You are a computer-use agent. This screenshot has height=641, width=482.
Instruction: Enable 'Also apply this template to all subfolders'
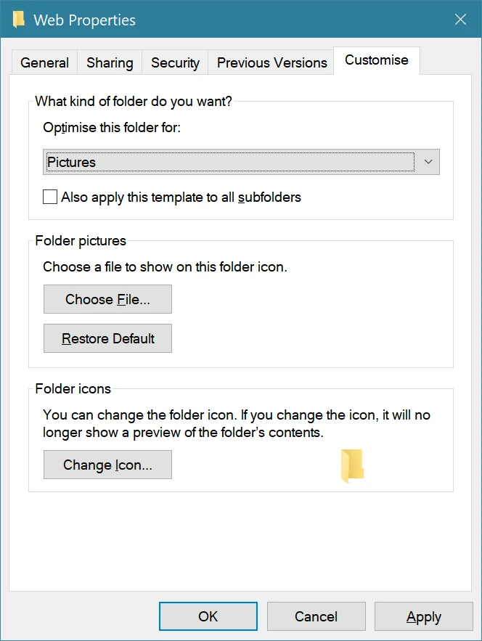49,197
